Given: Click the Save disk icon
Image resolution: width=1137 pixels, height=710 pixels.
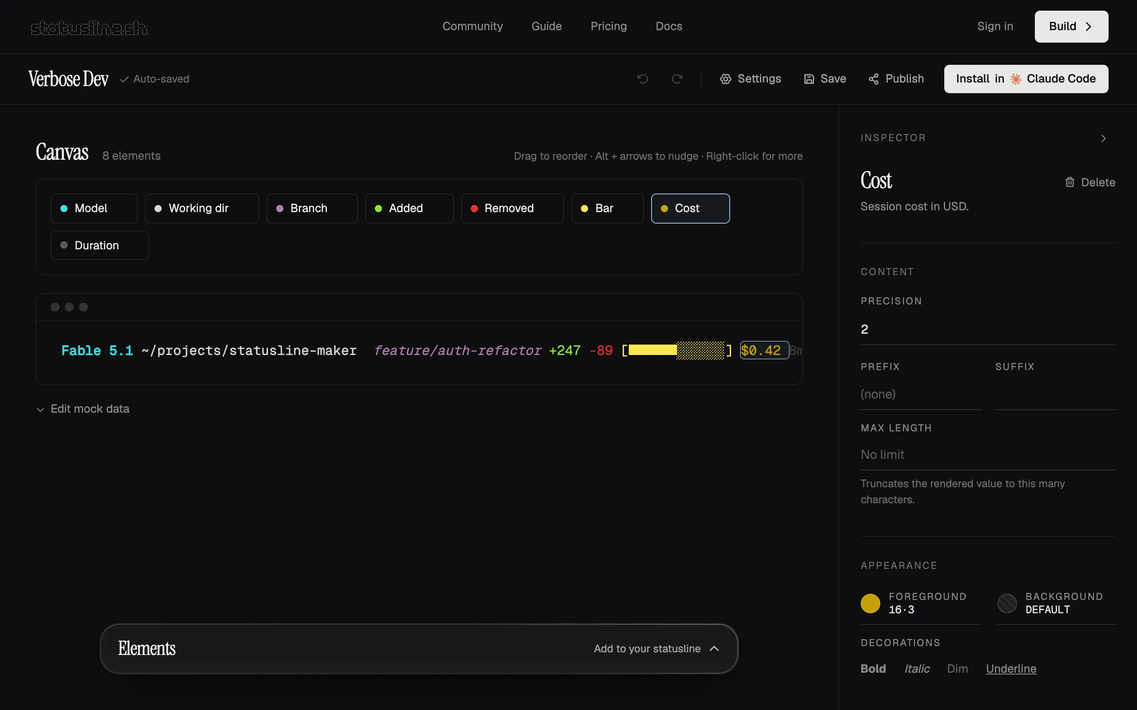Looking at the screenshot, I should click(809, 79).
